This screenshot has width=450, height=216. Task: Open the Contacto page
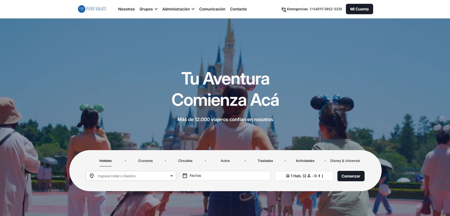click(238, 9)
